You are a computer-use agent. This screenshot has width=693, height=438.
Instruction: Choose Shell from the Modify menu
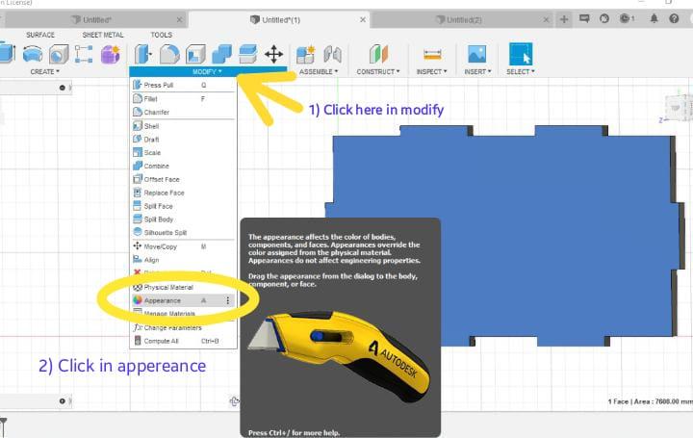coord(183,126)
